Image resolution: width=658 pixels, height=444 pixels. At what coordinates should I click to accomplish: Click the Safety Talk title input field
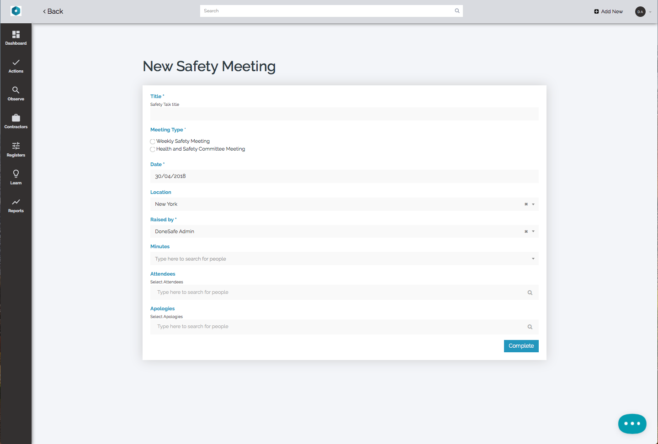coord(344,114)
